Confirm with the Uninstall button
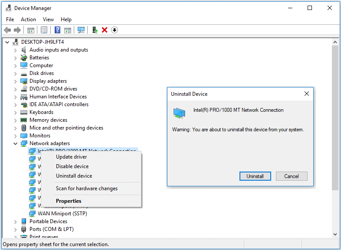This screenshot has height=250, width=341. 255,176
